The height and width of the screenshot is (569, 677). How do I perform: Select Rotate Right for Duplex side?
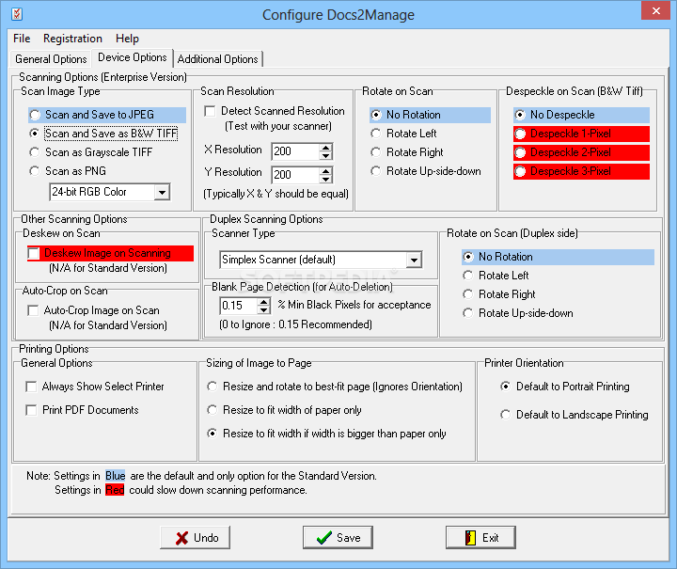pos(498,294)
